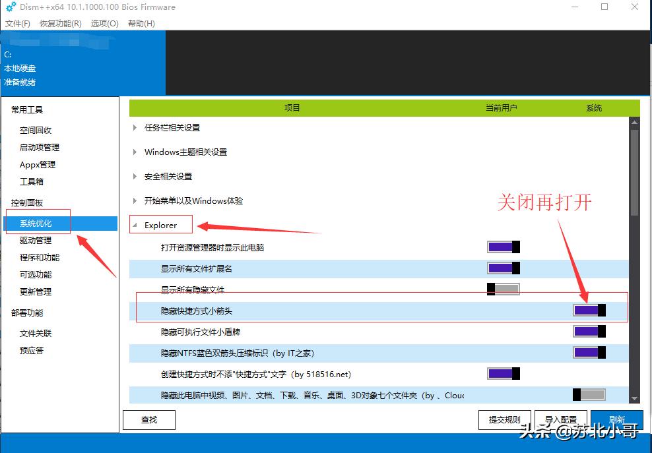The image size is (652, 453).
Task: Open the 文件 menu
Action: pyautogui.click(x=17, y=23)
